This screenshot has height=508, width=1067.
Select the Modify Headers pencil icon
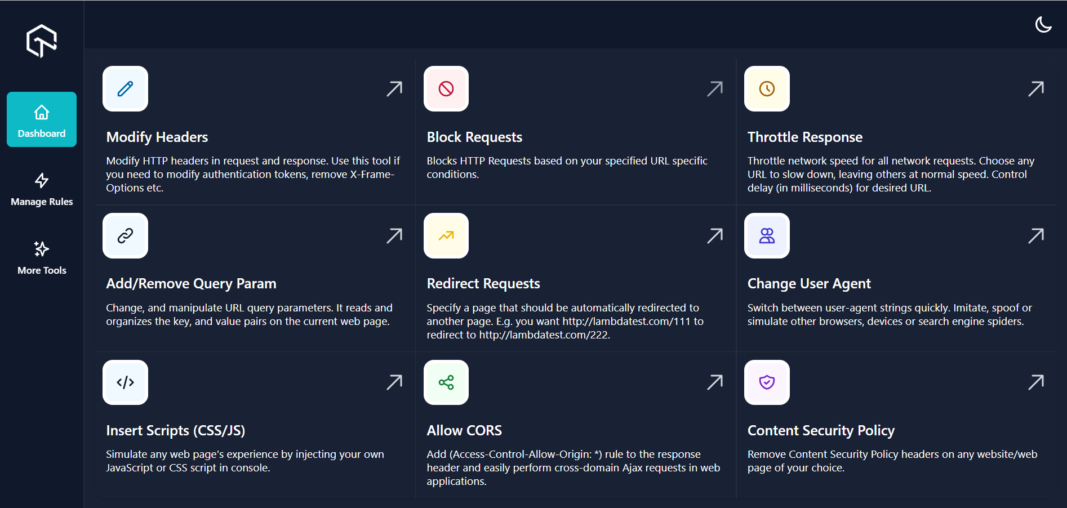(125, 88)
